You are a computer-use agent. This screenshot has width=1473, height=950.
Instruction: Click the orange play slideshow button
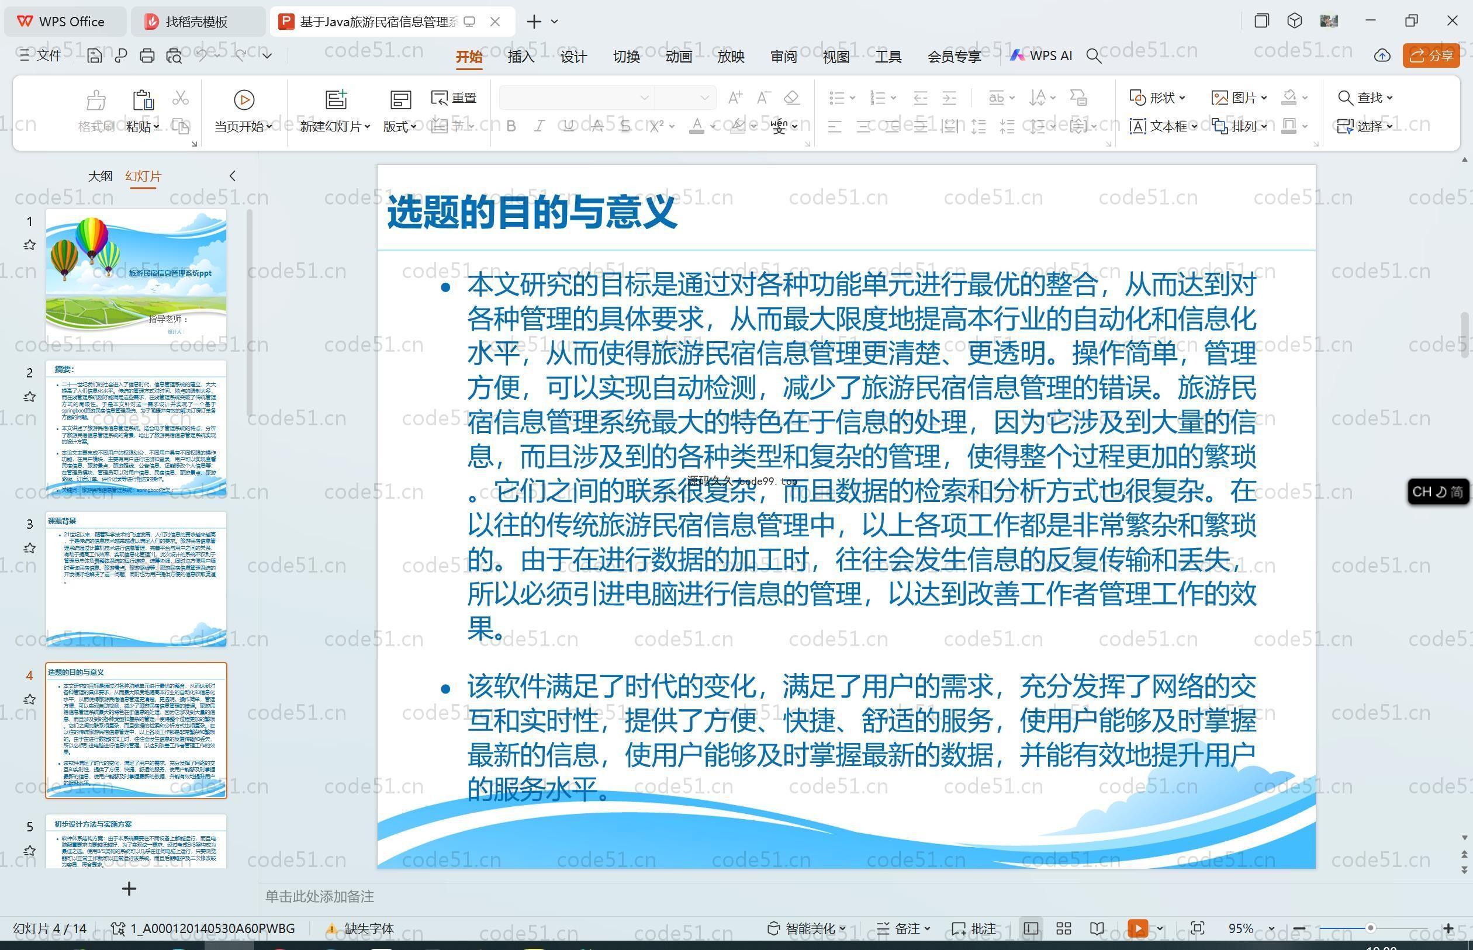[x=1138, y=928]
